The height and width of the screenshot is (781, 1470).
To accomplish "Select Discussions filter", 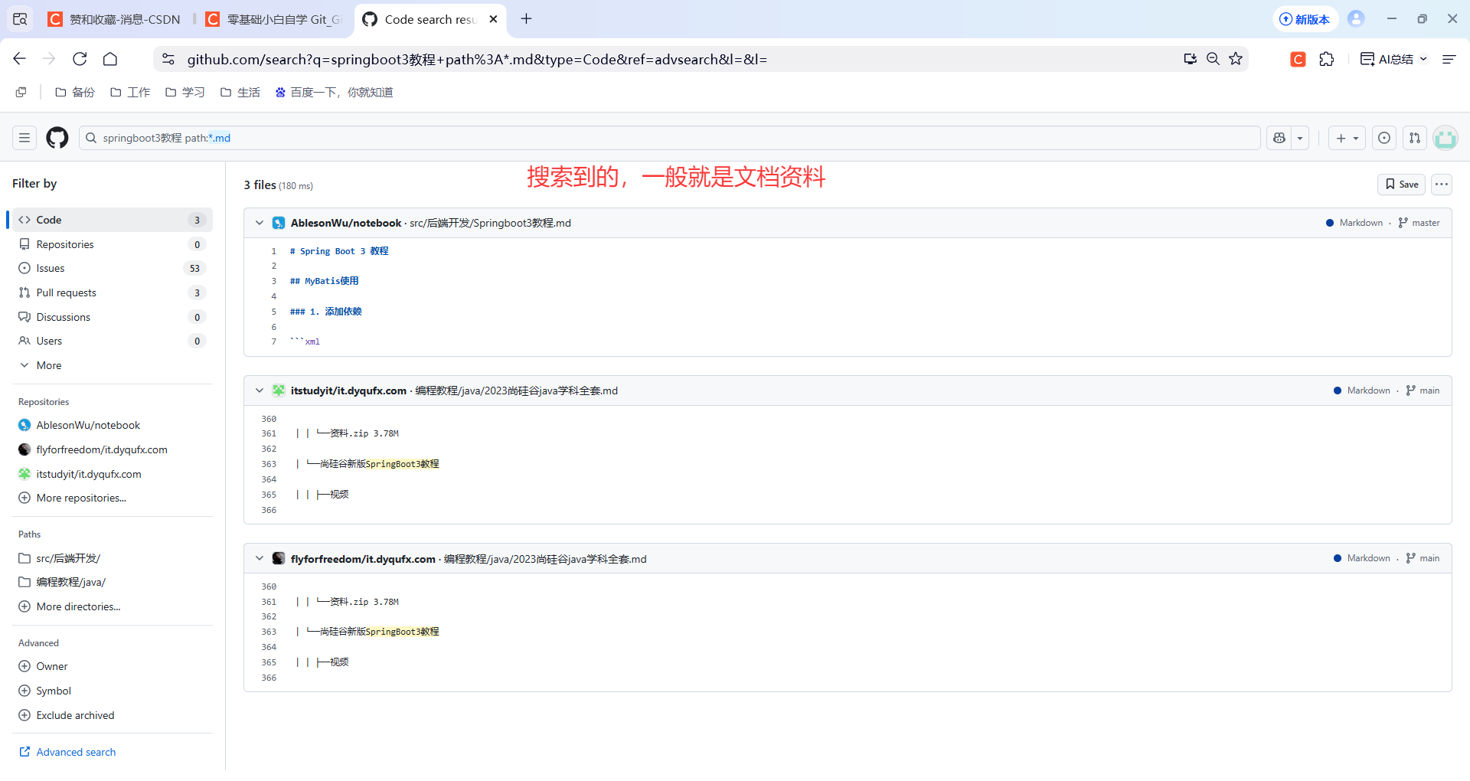I will (113, 317).
